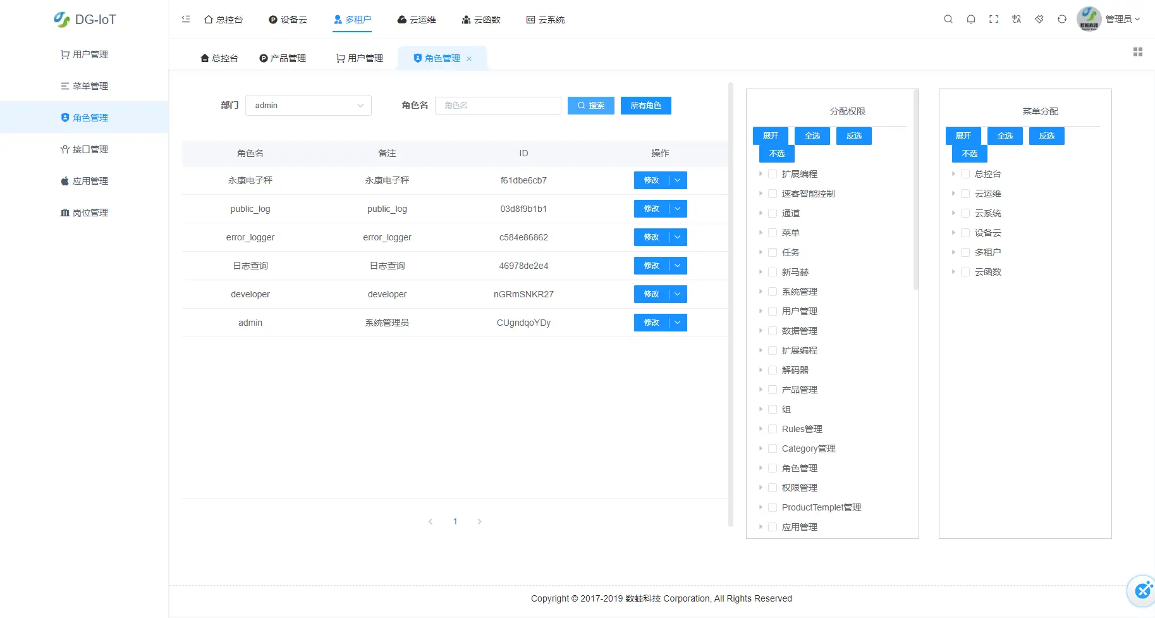Expand the 多租户 menu tree node

coord(954,252)
